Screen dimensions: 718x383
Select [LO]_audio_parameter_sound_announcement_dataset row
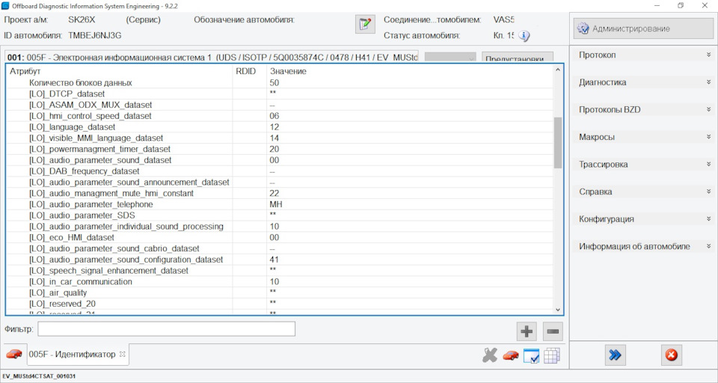(x=280, y=183)
